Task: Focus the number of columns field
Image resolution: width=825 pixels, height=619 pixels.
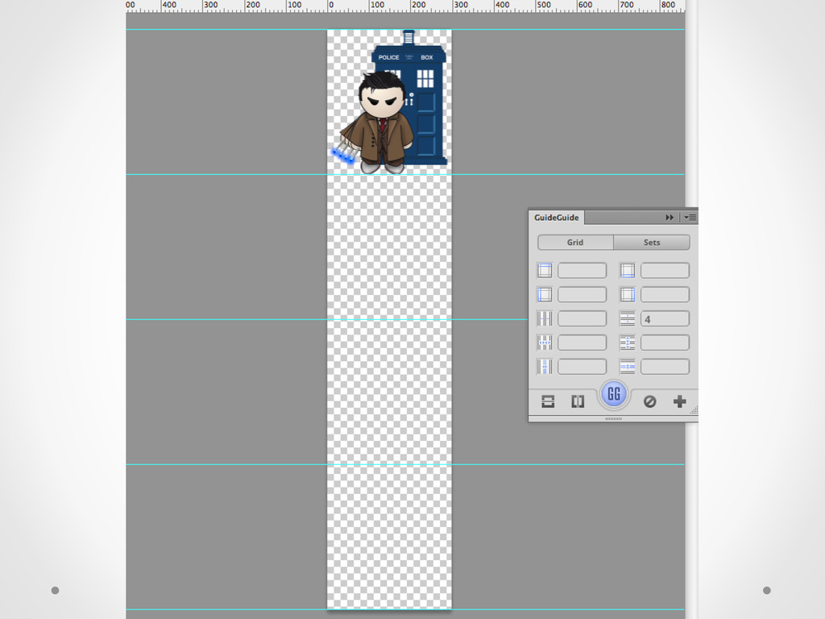Action: tap(582, 318)
